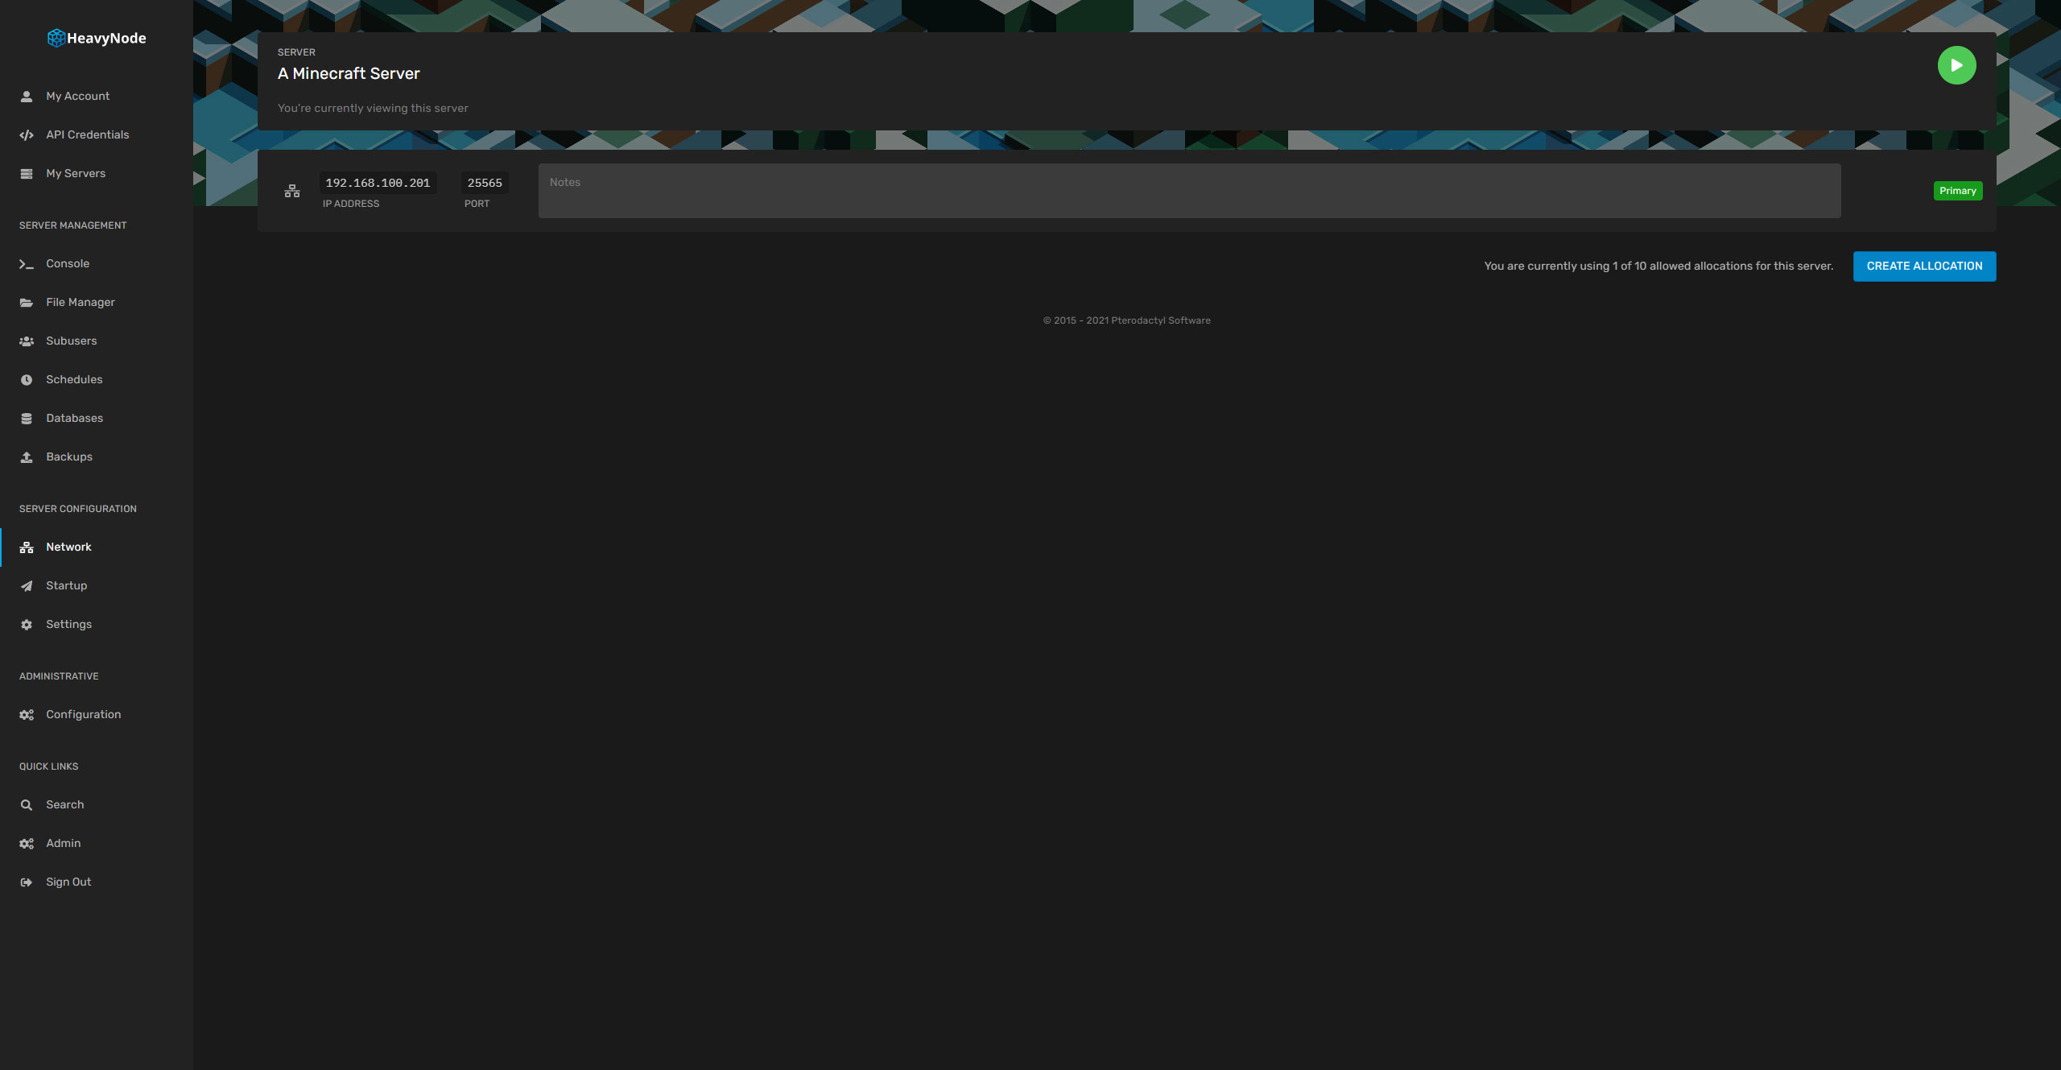Open File Manager section
This screenshot has width=2061, height=1070.
(x=81, y=302)
